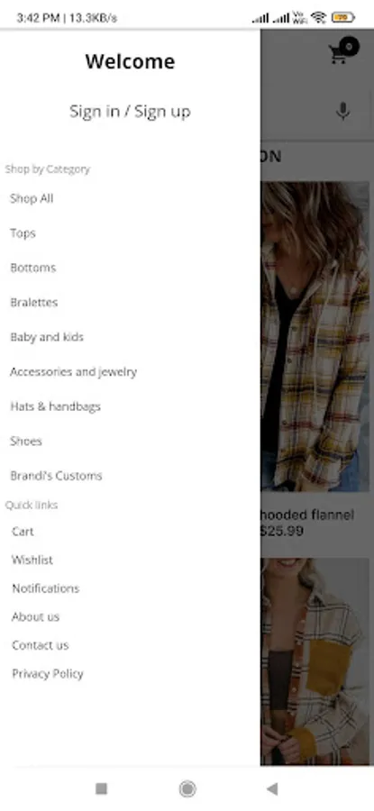
Task: View Brandi's Customs category
Action: pyautogui.click(x=57, y=476)
